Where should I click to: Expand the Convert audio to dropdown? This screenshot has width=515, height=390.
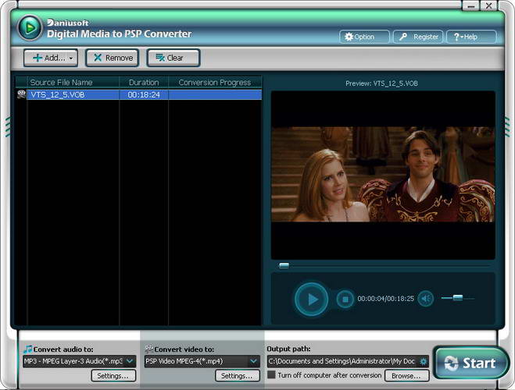click(x=130, y=361)
